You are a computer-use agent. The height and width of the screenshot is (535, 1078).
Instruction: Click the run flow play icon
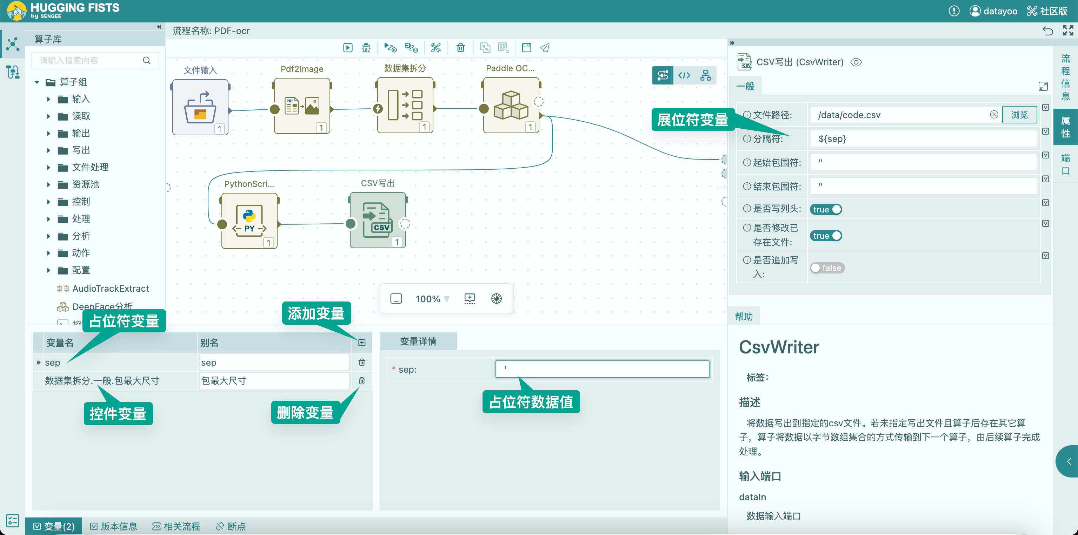click(x=347, y=48)
